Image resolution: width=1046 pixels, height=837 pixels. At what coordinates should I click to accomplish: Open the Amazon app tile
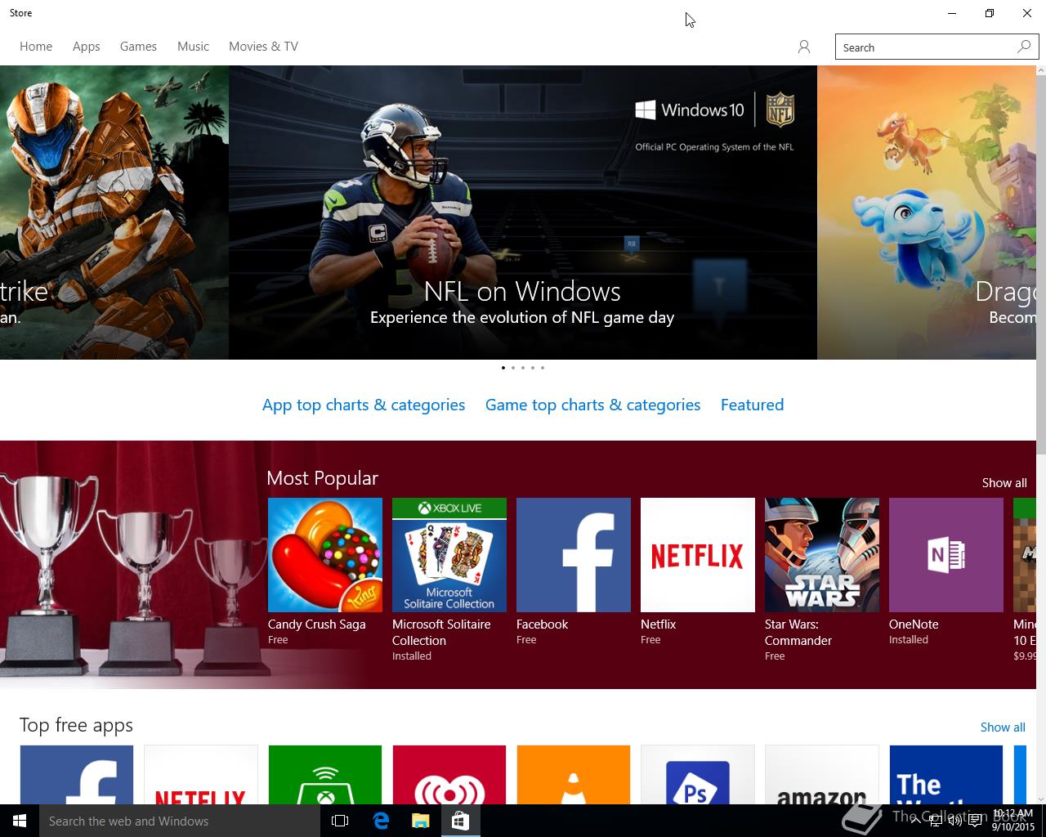pos(822,775)
